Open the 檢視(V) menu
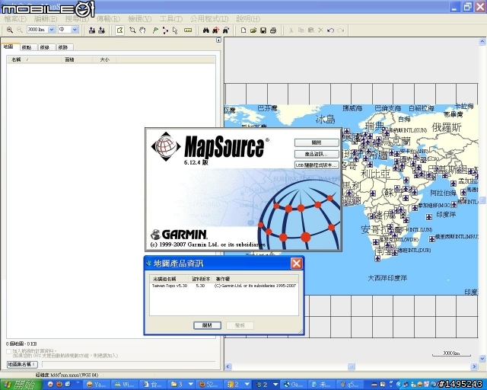The width and height of the screenshot is (487, 390). point(140,18)
